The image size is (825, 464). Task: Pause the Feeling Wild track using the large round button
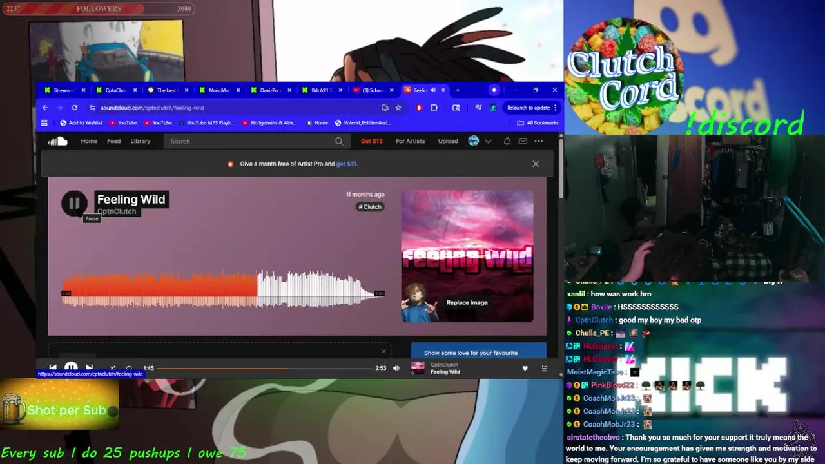[x=74, y=204]
